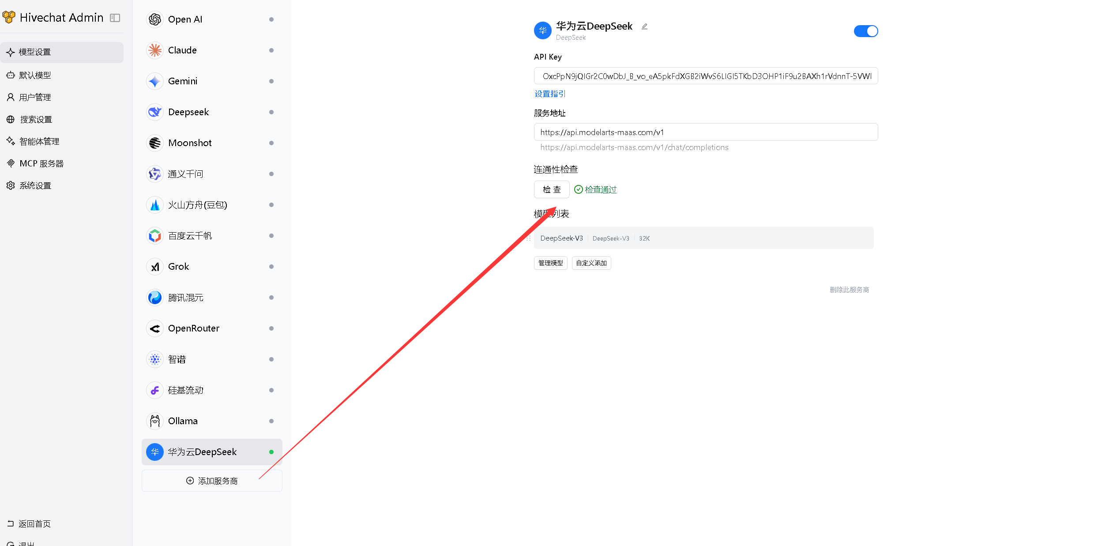This screenshot has height=546, width=1117.
Task: Click the Hivechat honeycomb logo icon
Action: (x=9, y=17)
